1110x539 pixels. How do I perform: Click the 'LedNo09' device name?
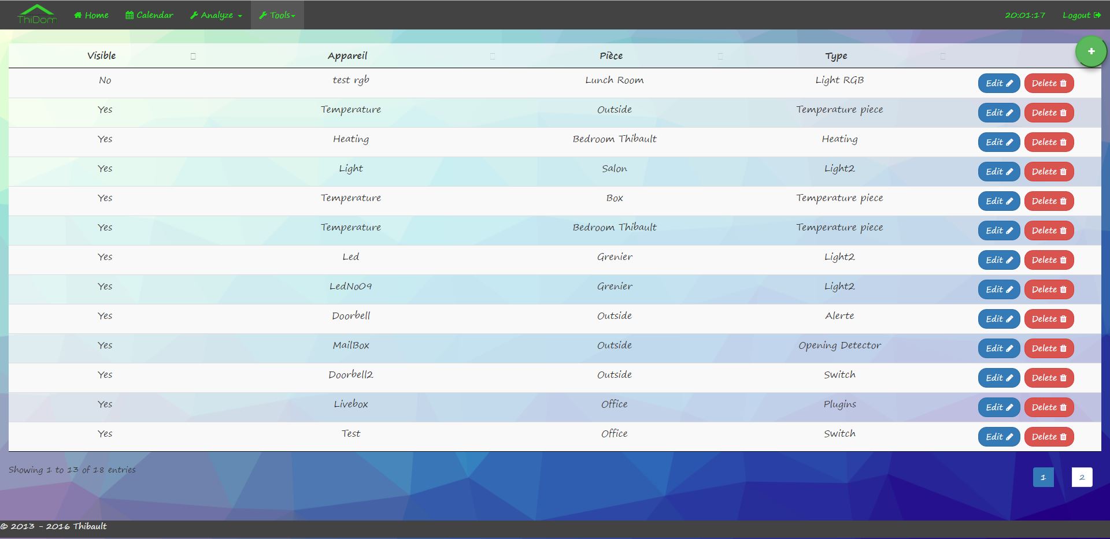pos(351,287)
